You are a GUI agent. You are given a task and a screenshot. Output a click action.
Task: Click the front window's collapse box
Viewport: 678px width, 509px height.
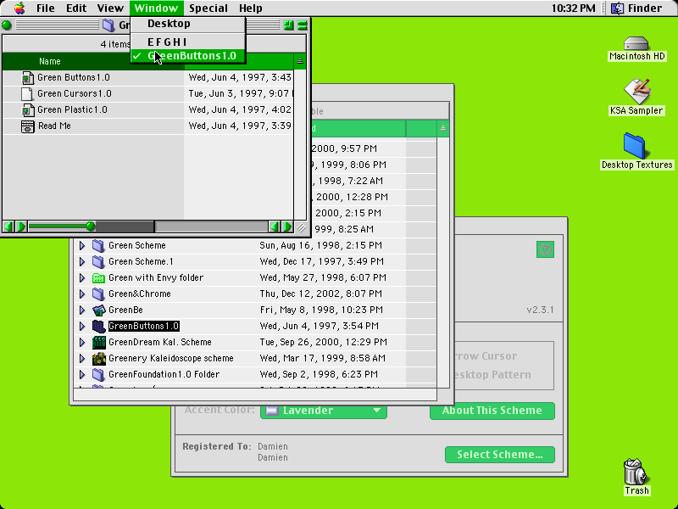tap(303, 25)
